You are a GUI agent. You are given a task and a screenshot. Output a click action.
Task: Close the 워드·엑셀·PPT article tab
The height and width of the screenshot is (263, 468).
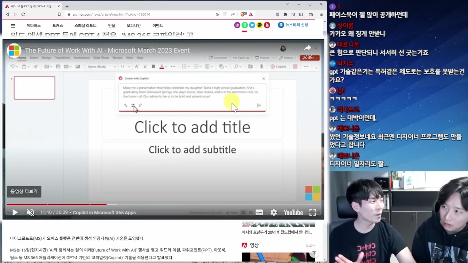pyautogui.click(x=58, y=6)
